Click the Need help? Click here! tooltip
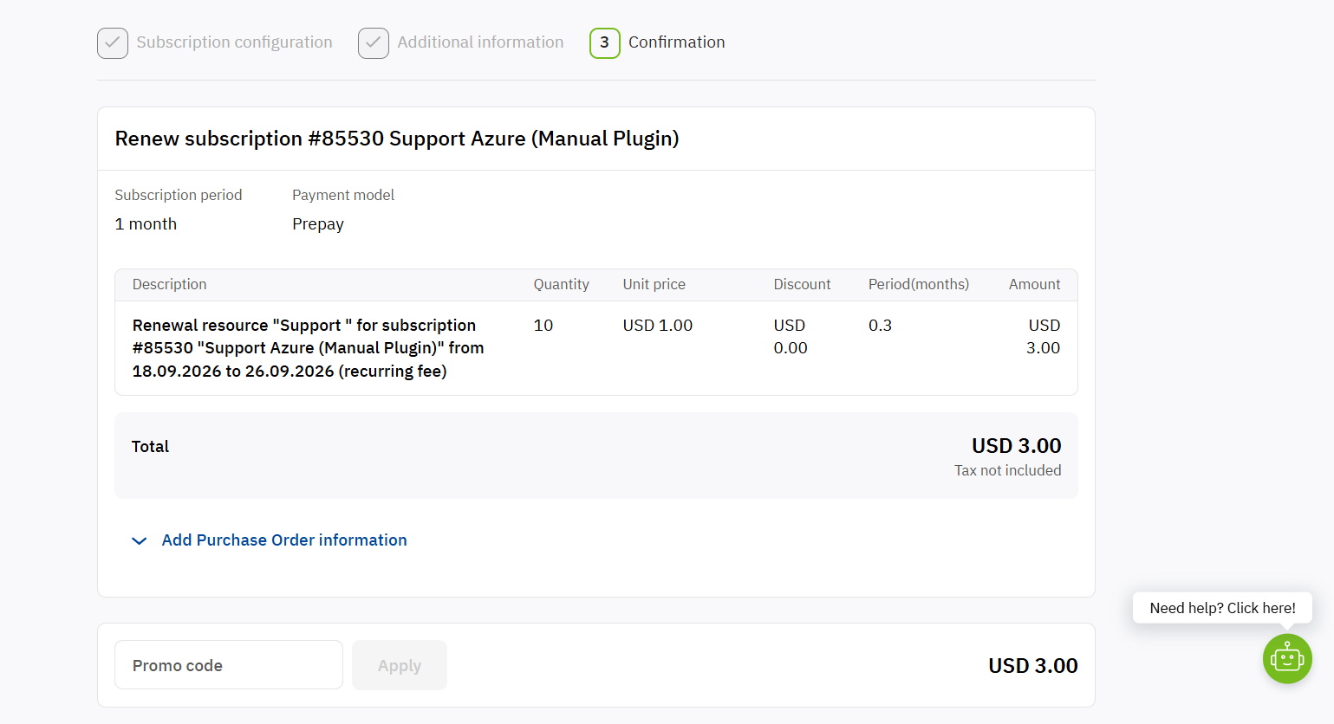The width and height of the screenshot is (1334, 724). (x=1222, y=608)
